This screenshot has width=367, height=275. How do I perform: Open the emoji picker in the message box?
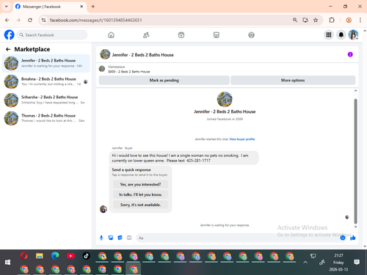click(343, 238)
